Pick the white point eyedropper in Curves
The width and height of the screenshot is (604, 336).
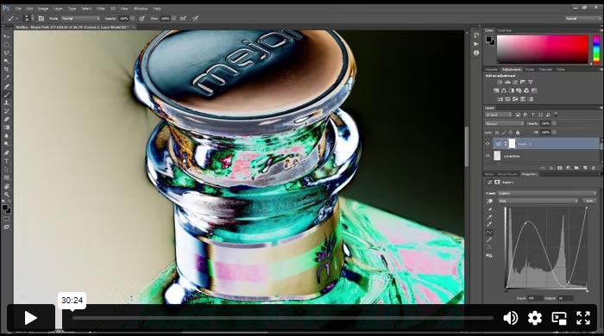point(489,225)
